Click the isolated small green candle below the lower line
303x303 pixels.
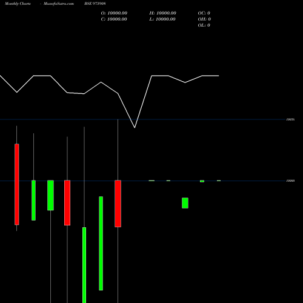[x=185, y=203]
